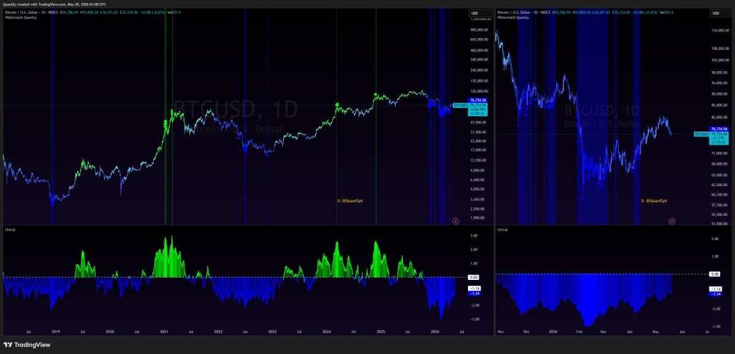
Task: Click the 2025 label on the left time axis
Action: point(380,331)
